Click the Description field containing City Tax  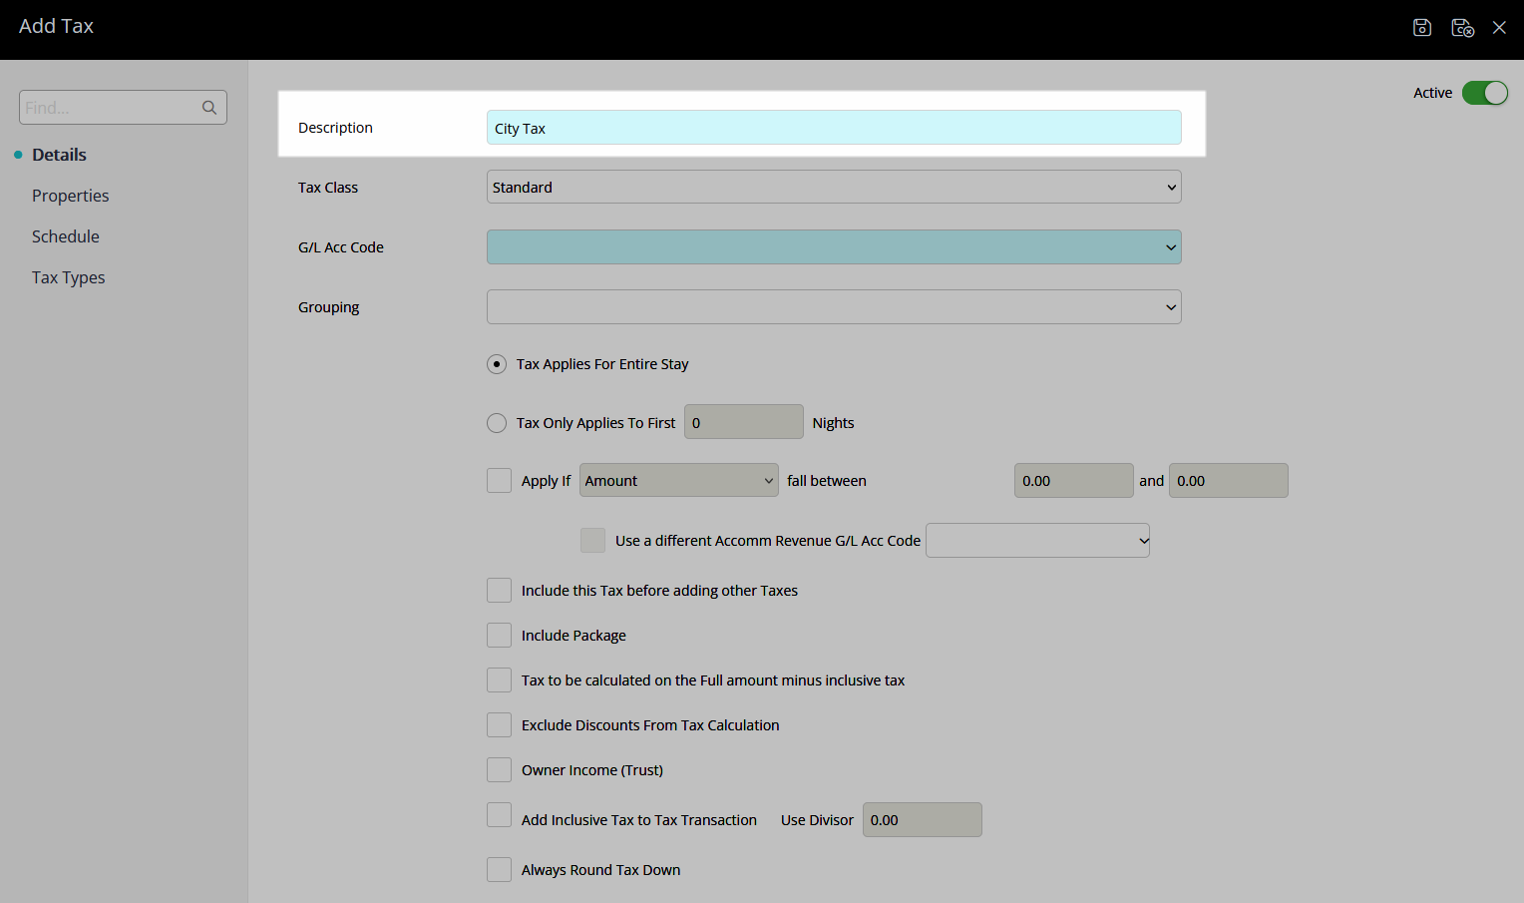click(834, 128)
